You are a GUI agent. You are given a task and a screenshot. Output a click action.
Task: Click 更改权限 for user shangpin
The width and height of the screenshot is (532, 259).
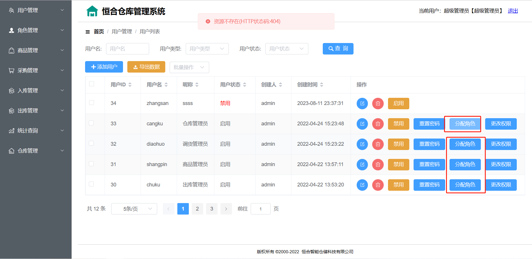click(x=501, y=165)
